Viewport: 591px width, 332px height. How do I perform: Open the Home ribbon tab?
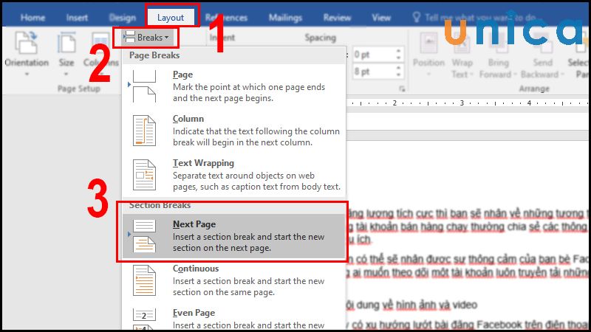(x=33, y=18)
